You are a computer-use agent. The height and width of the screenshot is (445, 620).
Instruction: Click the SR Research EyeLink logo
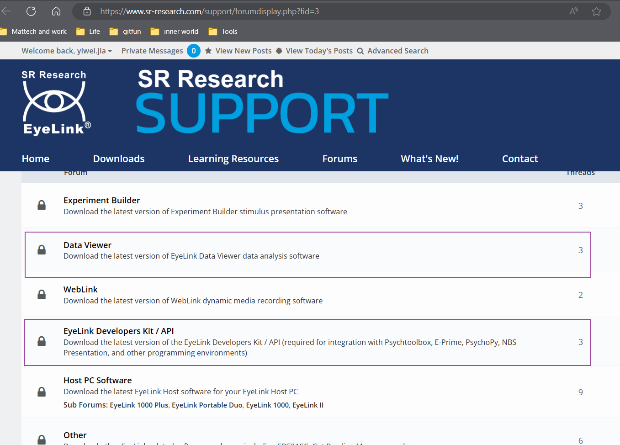click(57, 103)
